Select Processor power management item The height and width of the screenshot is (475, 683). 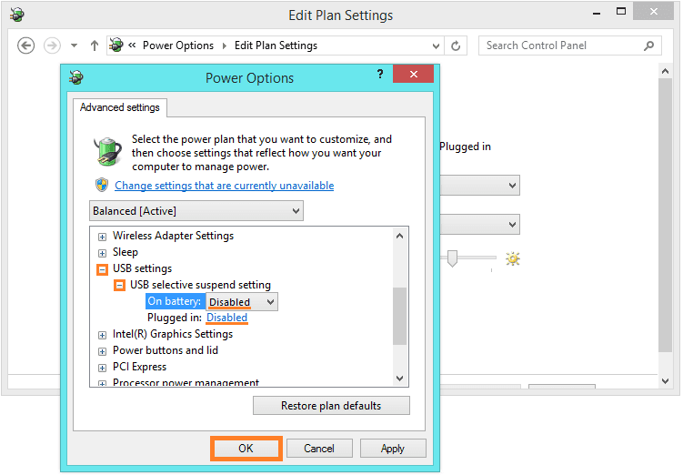point(186,382)
